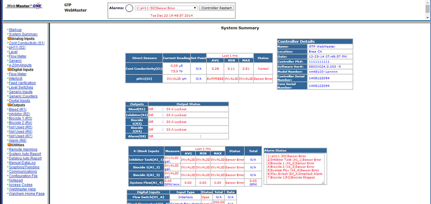Click the Analog Inputs folder icon
This screenshot has width=431, height=204.
coord(9,39)
